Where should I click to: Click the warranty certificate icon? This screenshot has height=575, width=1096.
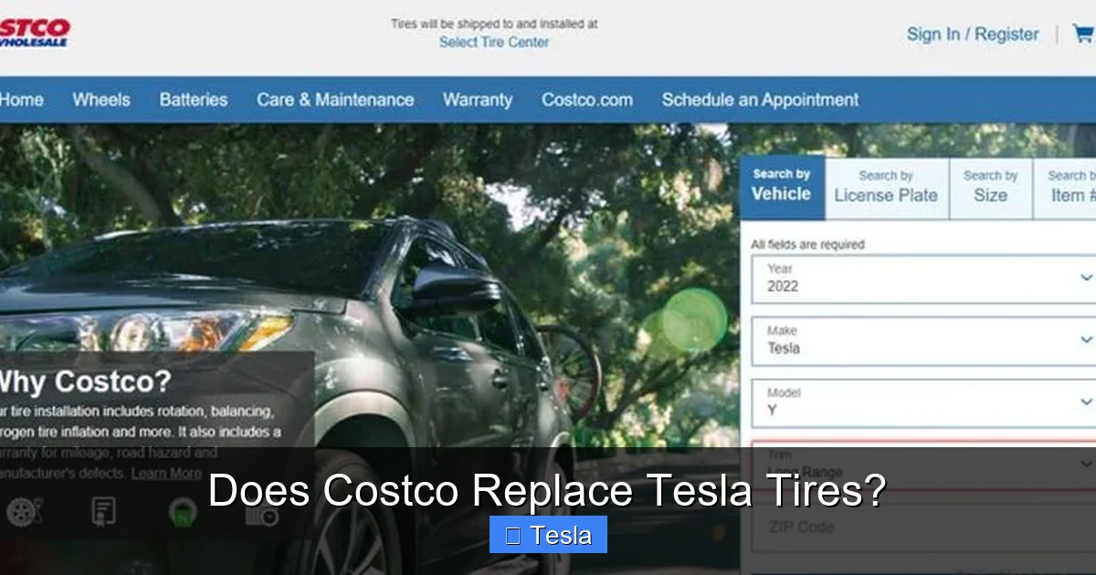[103, 511]
